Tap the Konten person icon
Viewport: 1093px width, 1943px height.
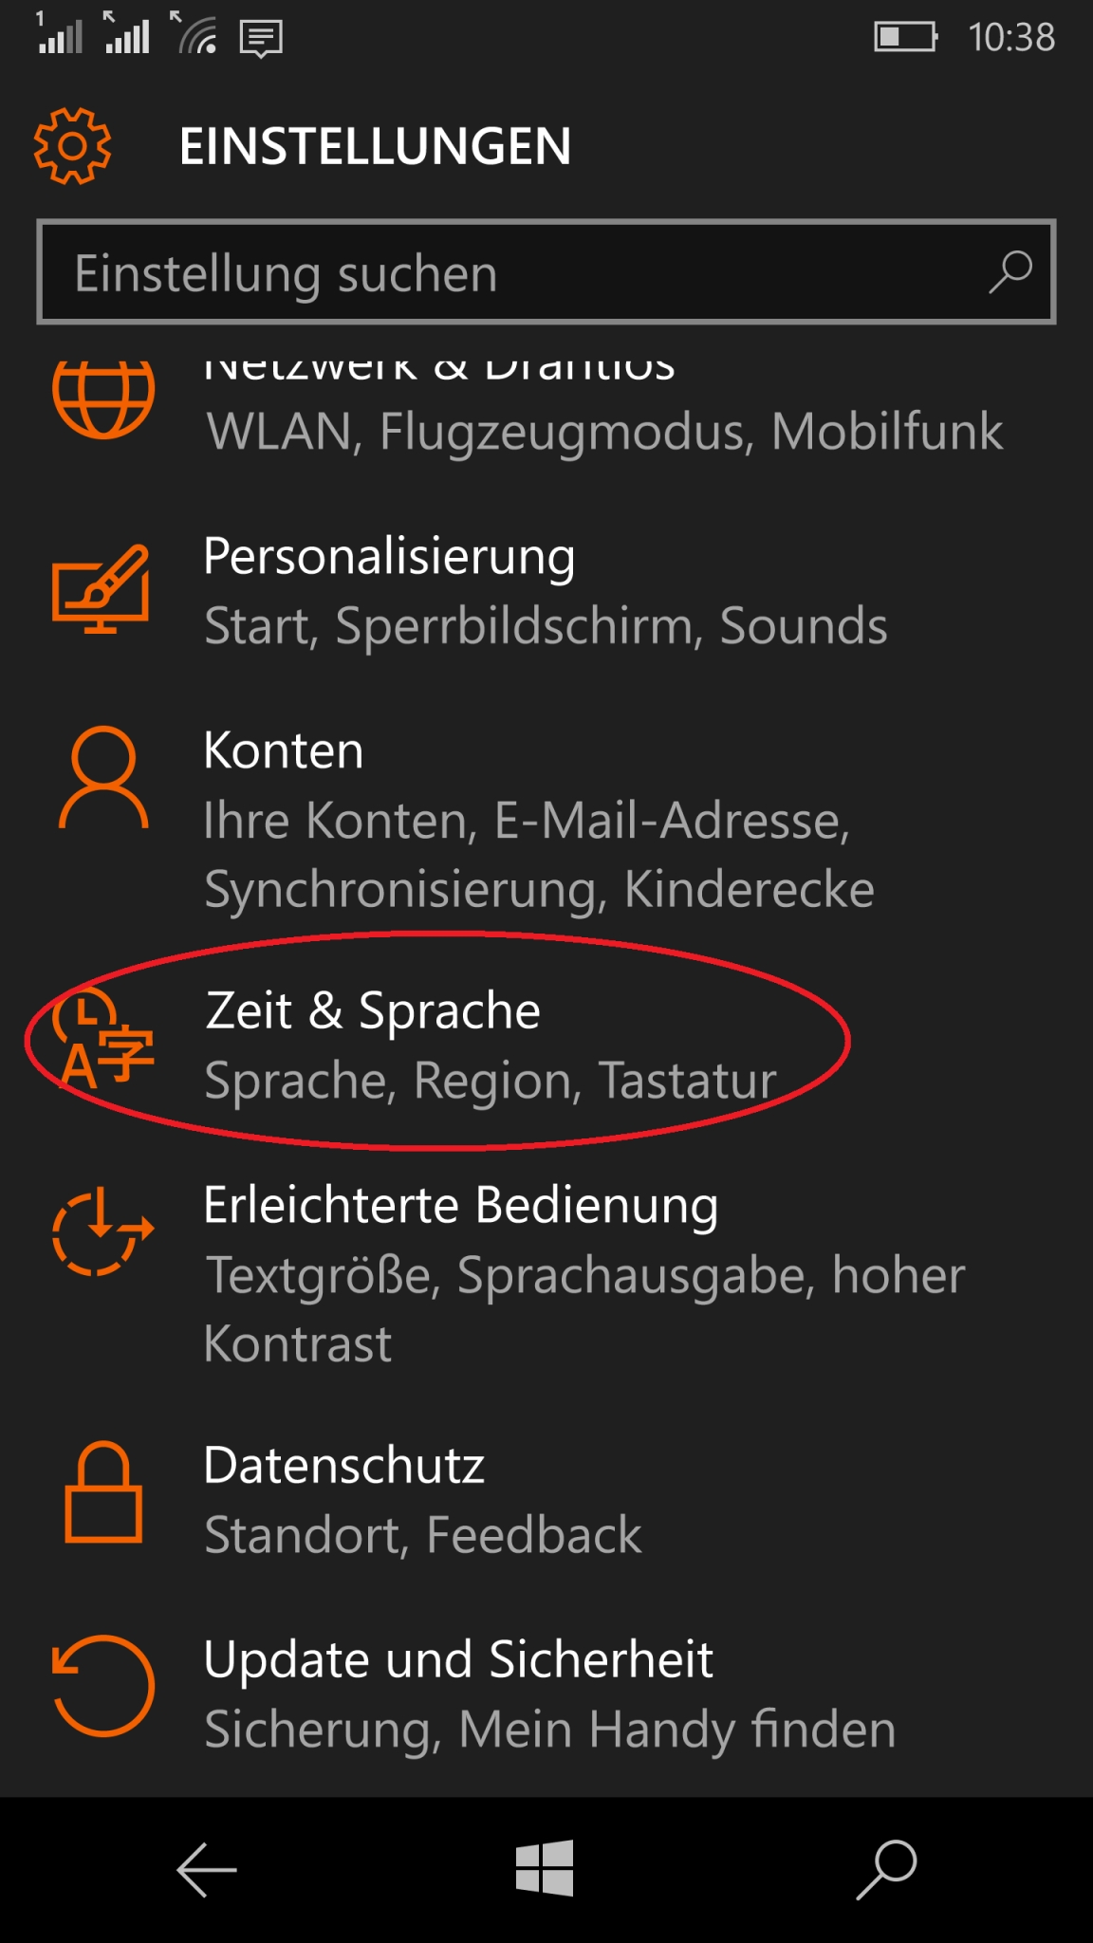(103, 778)
